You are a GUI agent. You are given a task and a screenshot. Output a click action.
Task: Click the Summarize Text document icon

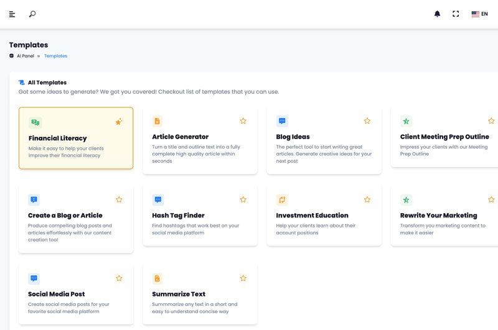(157, 278)
